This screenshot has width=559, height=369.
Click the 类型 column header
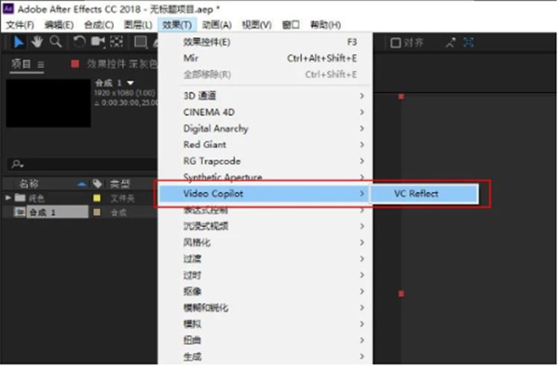tap(120, 184)
